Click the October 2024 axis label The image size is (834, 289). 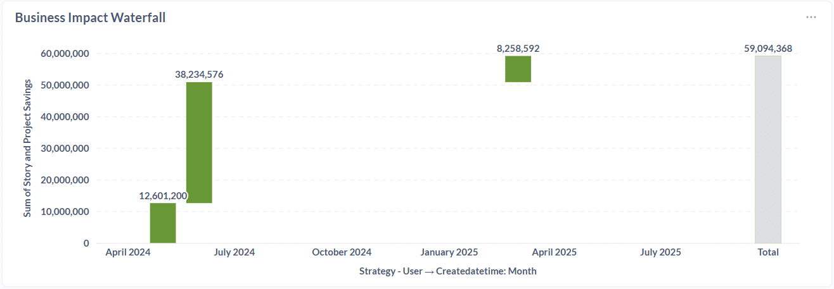coord(342,252)
